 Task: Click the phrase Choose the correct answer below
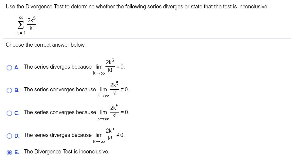(x=45, y=45)
